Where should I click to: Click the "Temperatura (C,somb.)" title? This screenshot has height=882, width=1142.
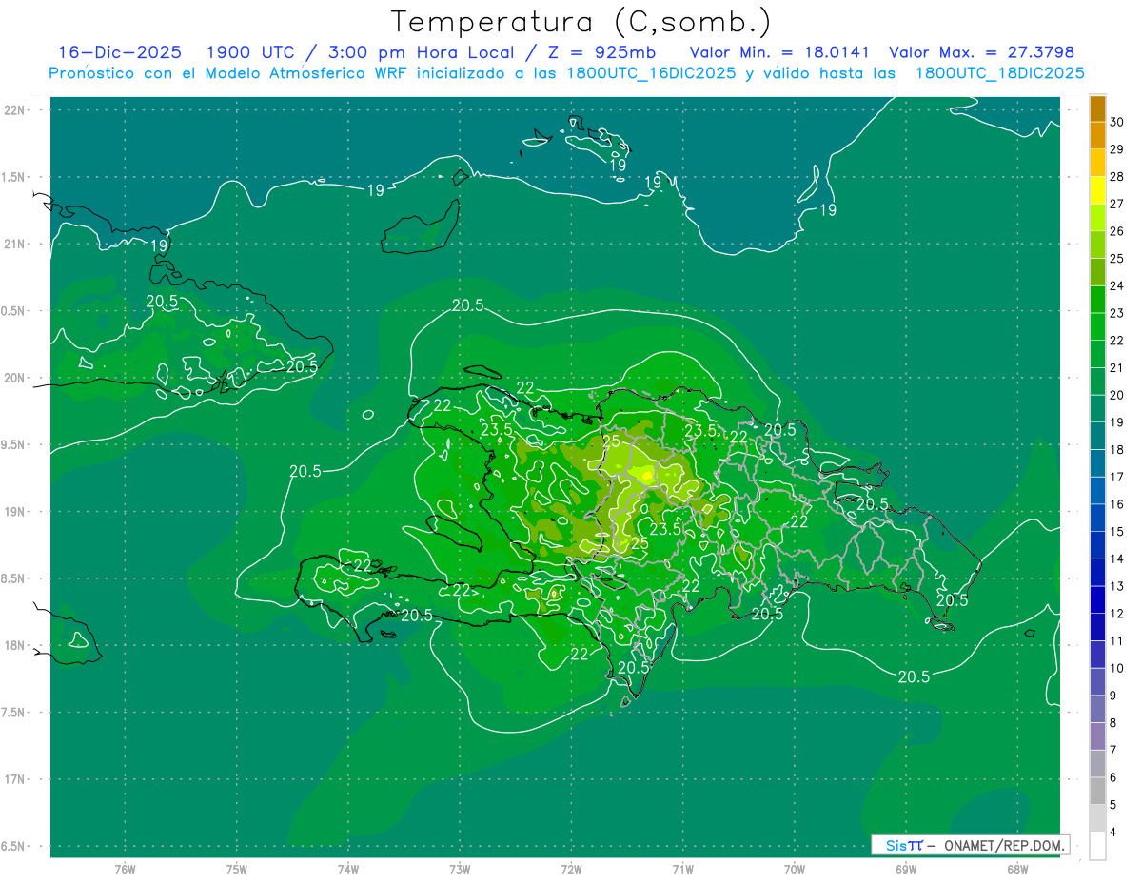pos(581,21)
